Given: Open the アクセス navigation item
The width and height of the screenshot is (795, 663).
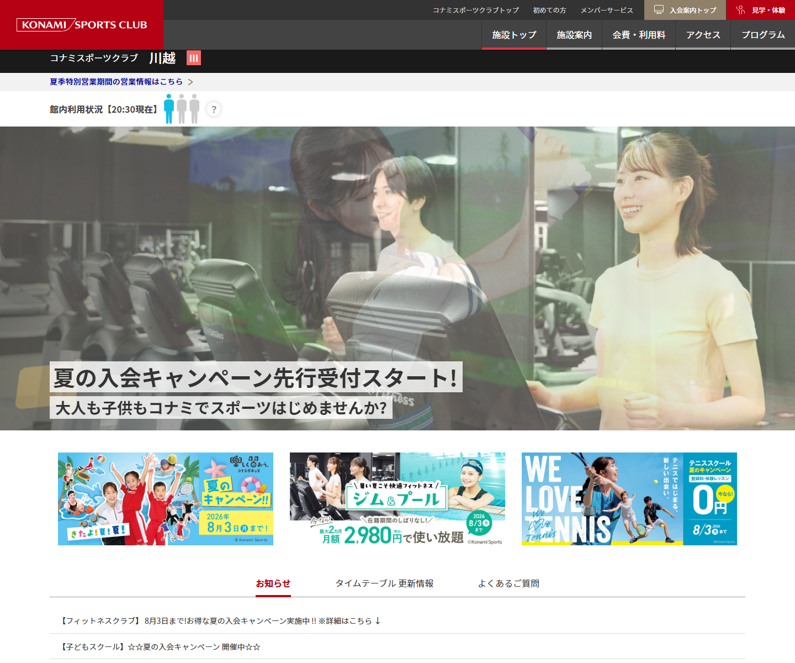Looking at the screenshot, I should 703,35.
